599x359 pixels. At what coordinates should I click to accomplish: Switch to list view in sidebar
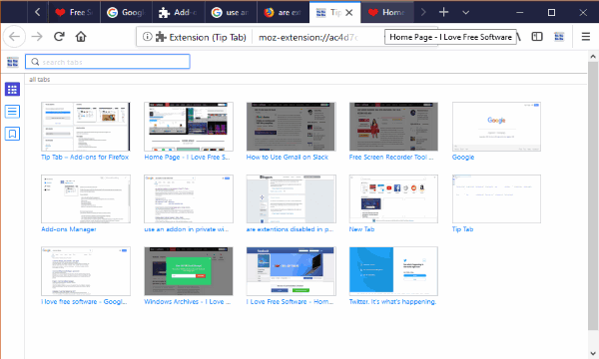pyautogui.click(x=12, y=112)
